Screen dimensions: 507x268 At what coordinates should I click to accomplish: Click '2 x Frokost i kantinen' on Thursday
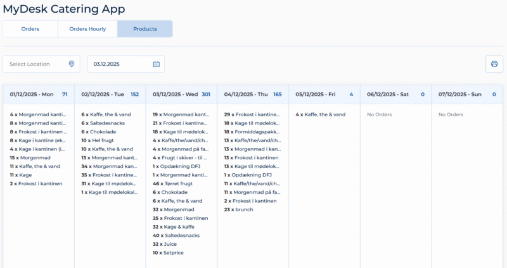(x=250, y=201)
